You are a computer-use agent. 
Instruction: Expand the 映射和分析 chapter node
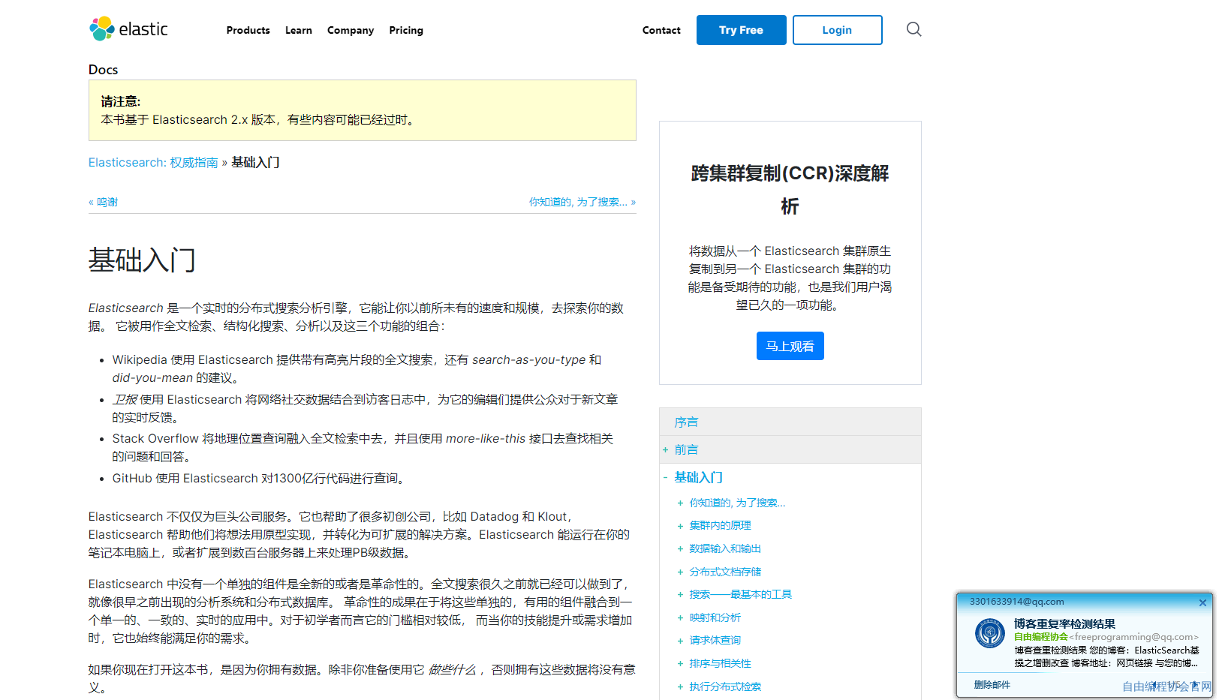point(680,618)
